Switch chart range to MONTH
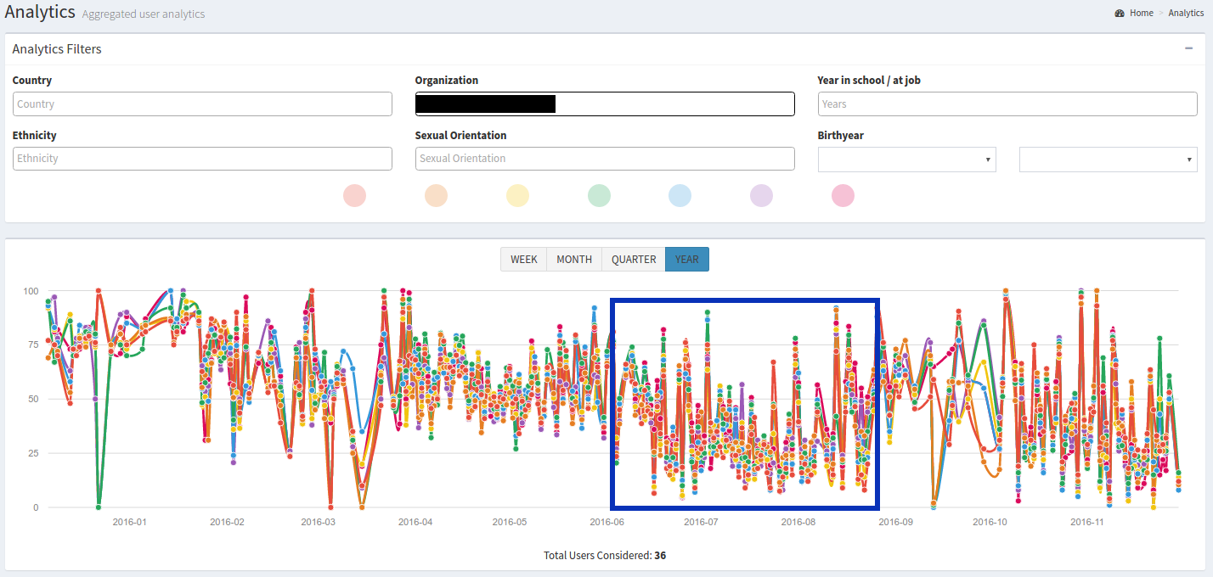This screenshot has height=577, width=1213. pyautogui.click(x=574, y=259)
